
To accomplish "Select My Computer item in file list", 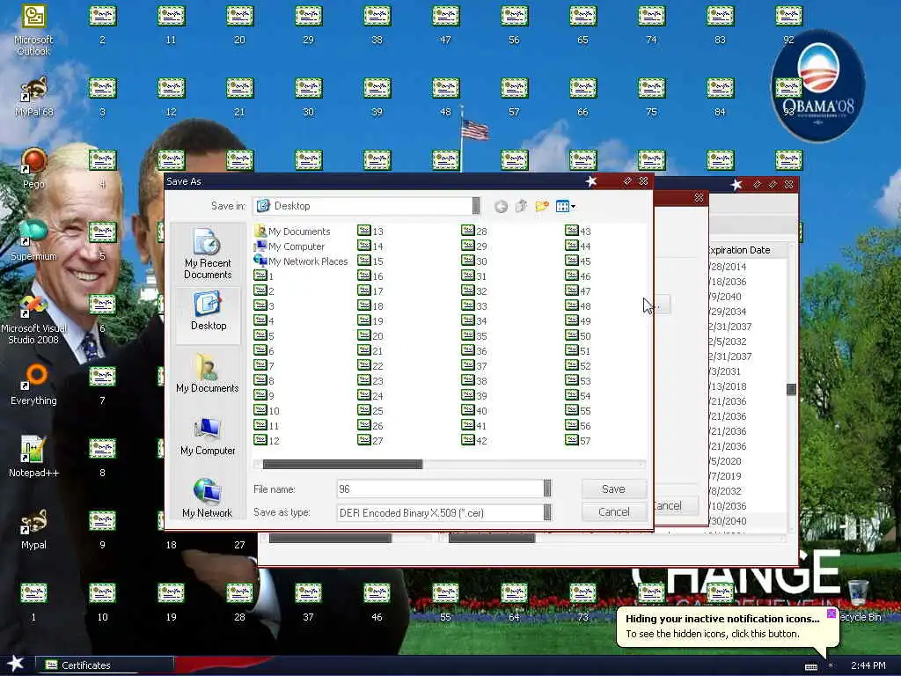I will (289, 246).
